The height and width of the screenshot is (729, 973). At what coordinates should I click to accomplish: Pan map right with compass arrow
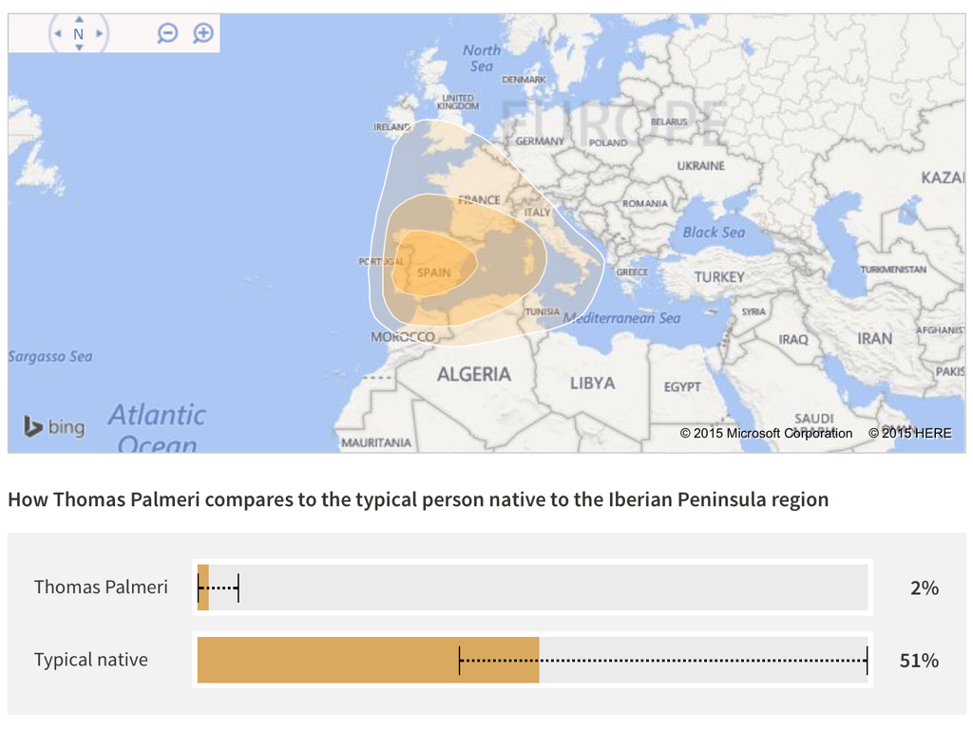coord(99,33)
